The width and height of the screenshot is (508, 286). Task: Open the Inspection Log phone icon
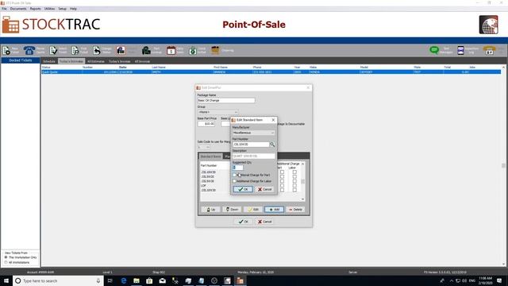click(x=460, y=50)
